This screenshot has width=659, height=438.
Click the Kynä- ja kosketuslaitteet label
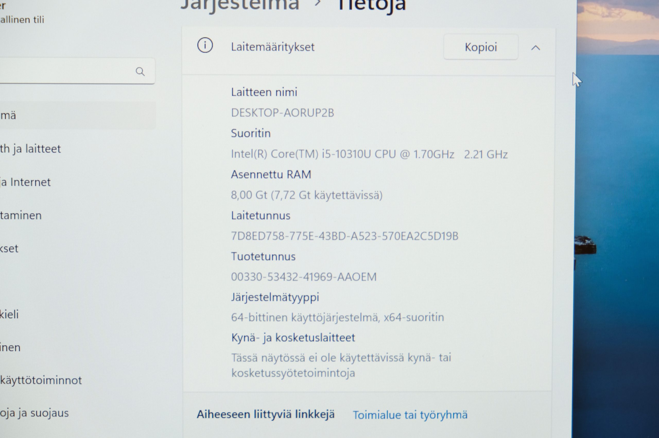click(293, 338)
